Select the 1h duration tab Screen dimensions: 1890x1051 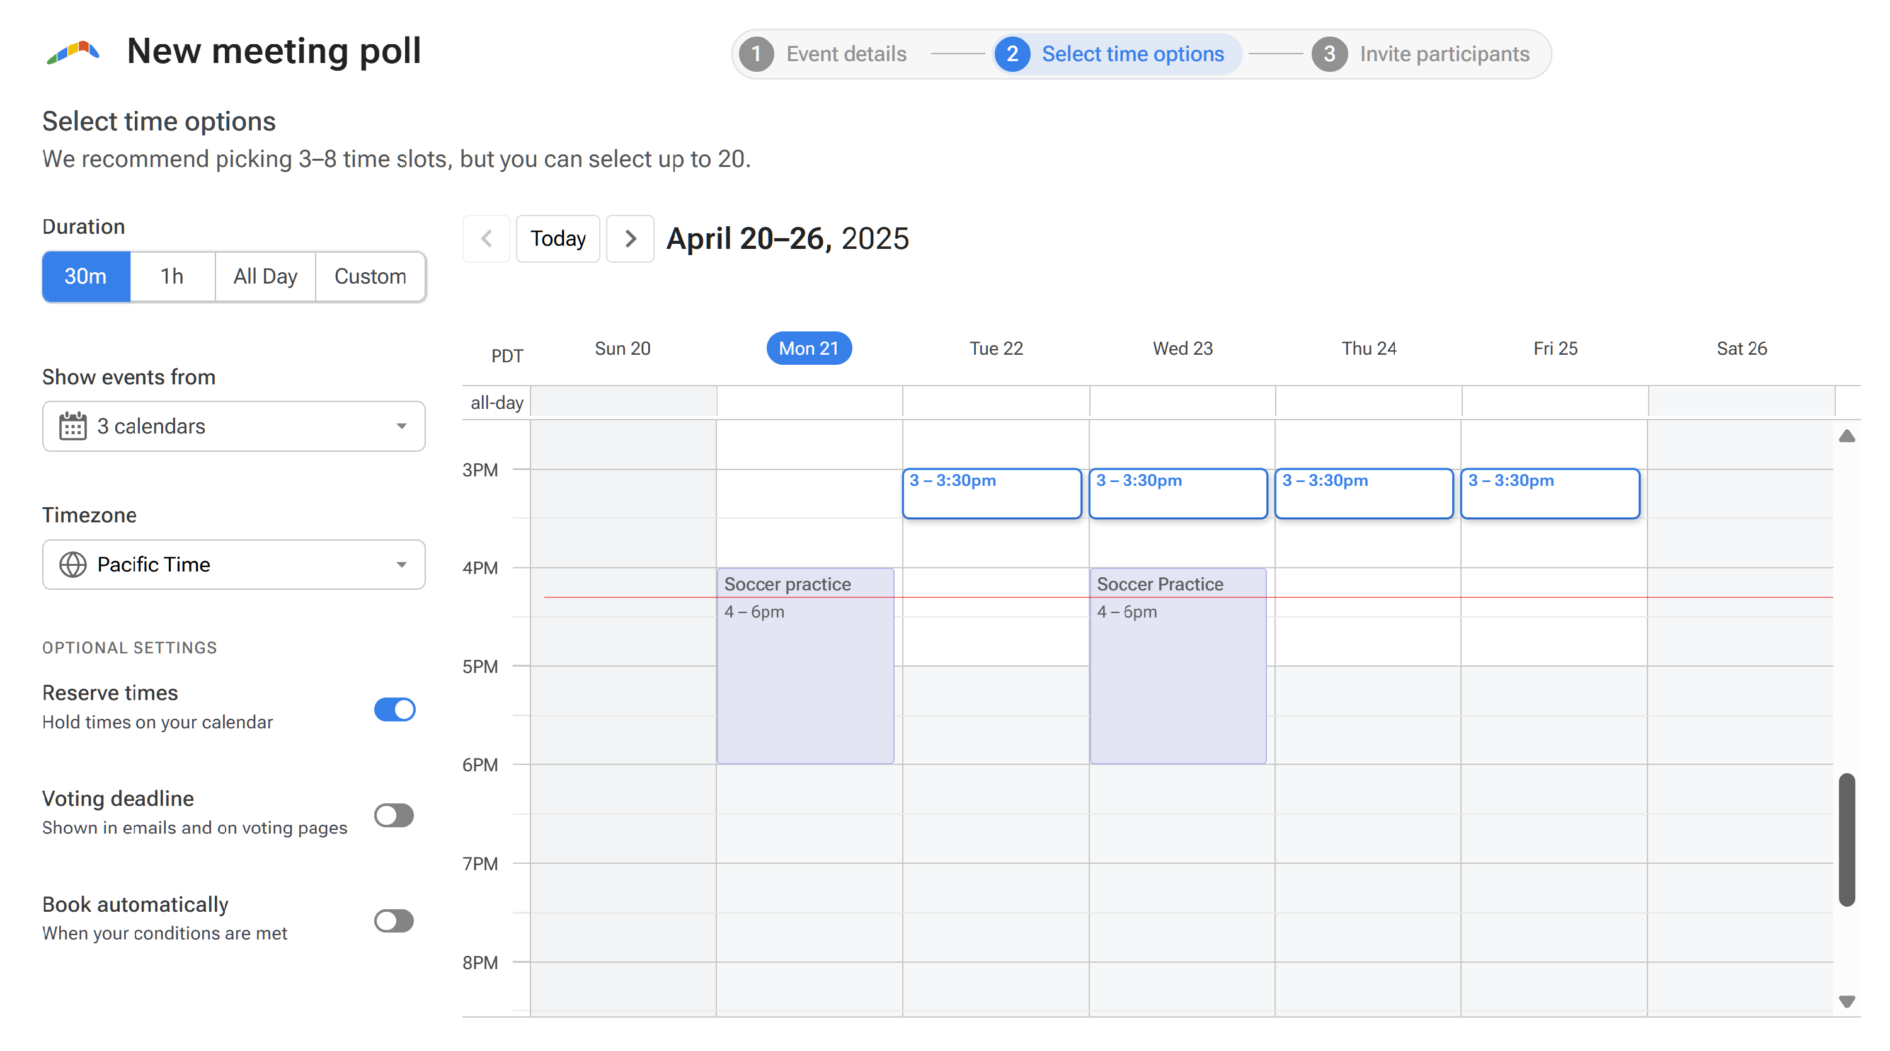coord(172,276)
